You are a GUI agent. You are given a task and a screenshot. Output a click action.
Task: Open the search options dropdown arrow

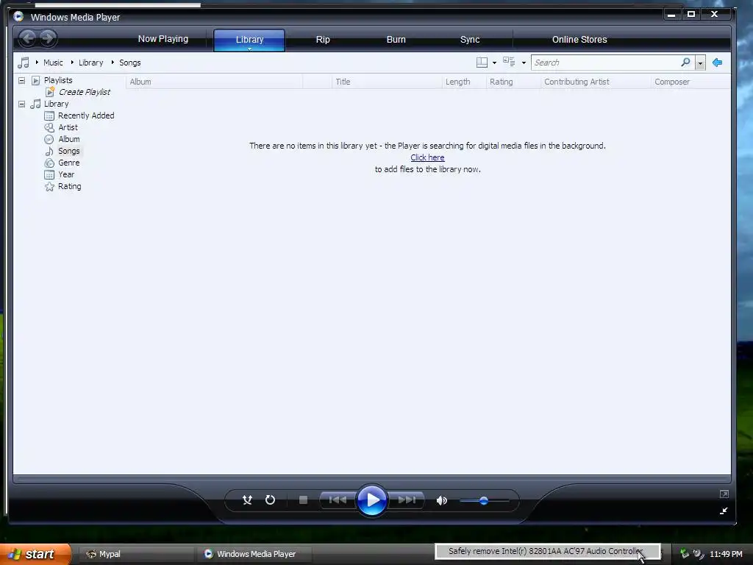coord(700,63)
